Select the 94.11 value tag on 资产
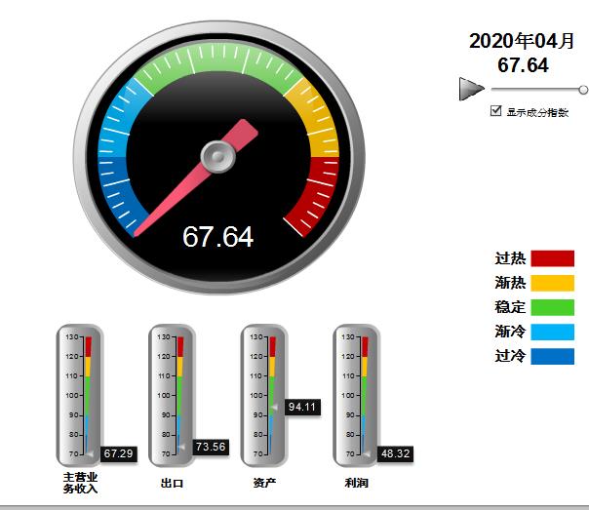 [x=301, y=408]
